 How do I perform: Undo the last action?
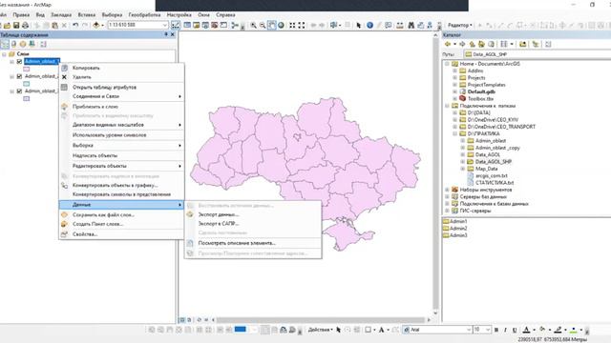click(x=75, y=26)
